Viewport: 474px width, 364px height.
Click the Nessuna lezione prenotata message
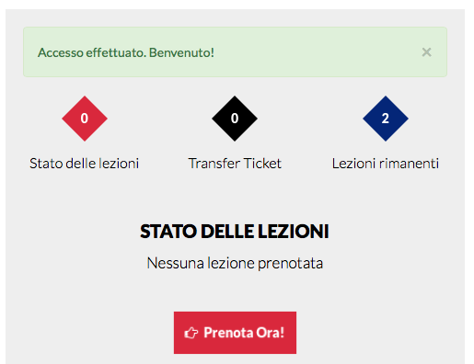(x=235, y=263)
